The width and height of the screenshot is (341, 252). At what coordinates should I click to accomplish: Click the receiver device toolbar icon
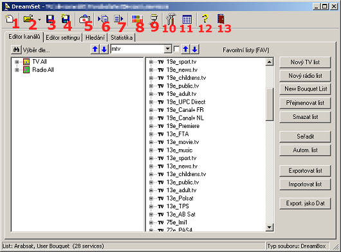154,19
